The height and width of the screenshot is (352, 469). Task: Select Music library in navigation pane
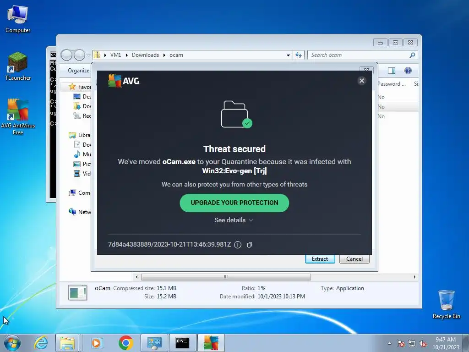[82, 154]
